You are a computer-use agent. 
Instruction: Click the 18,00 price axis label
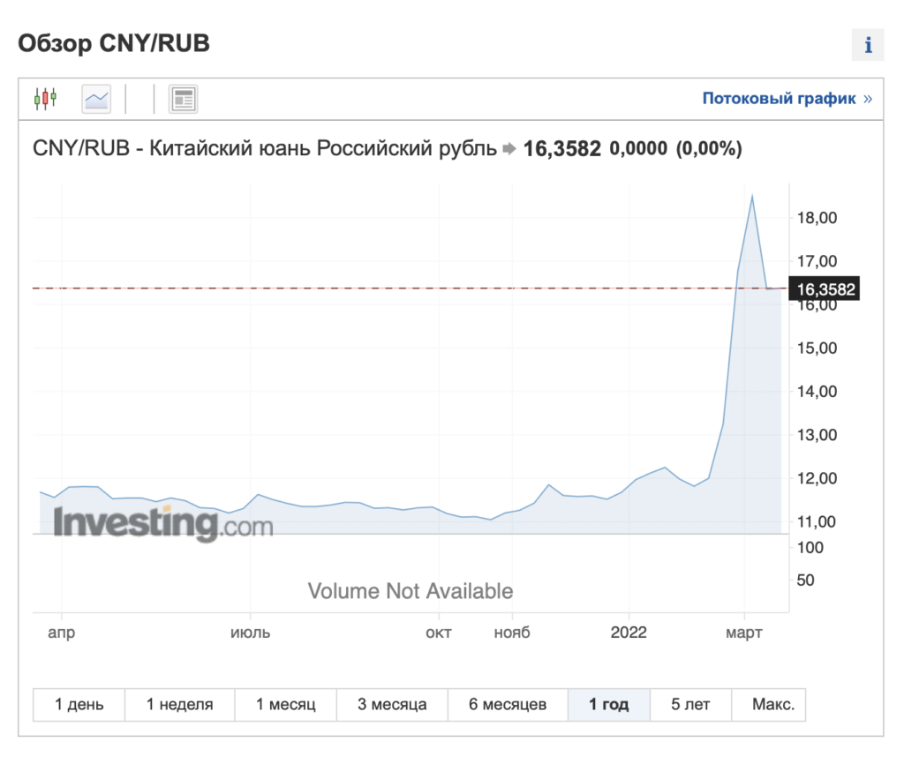point(817,218)
